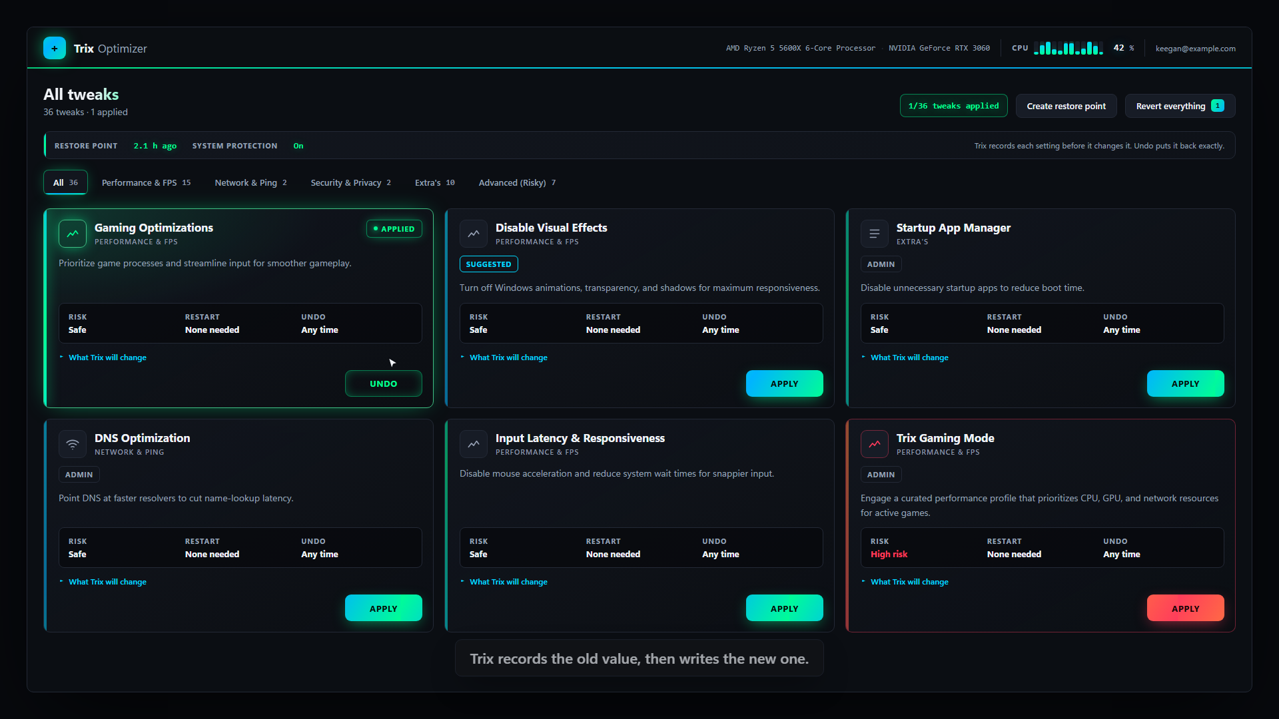Open the Security & Privacy tab

point(350,182)
